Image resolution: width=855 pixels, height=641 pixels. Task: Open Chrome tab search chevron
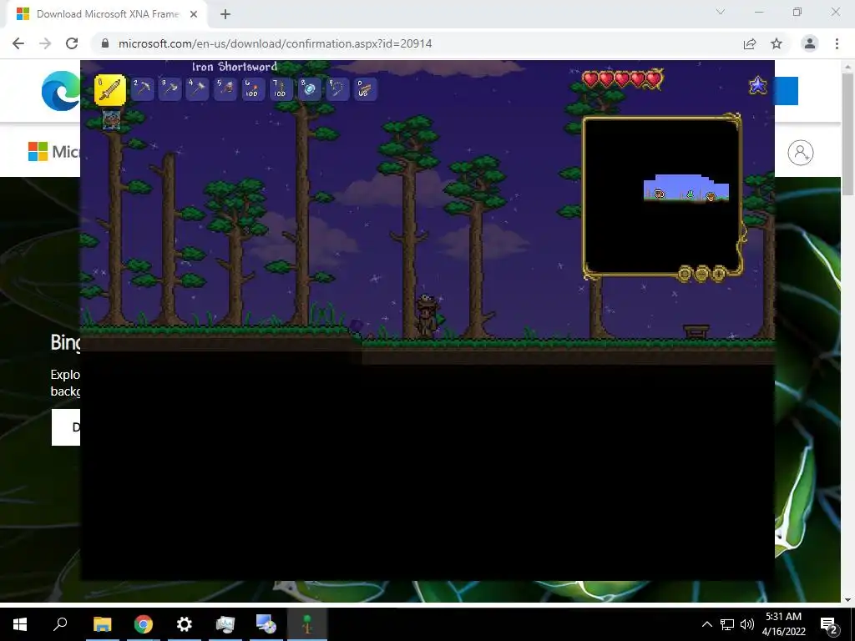(721, 12)
